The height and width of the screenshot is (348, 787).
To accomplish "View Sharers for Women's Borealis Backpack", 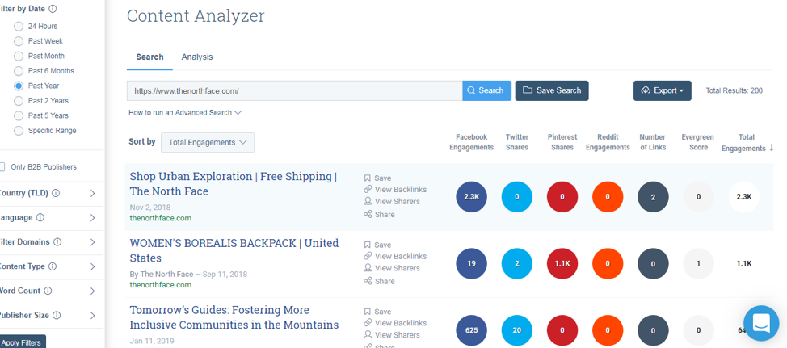I will click(392, 268).
